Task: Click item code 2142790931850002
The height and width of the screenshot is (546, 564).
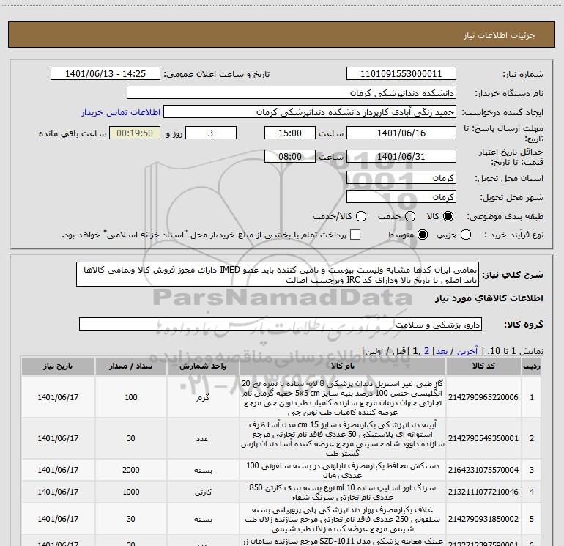Action: pyautogui.click(x=483, y=519)
